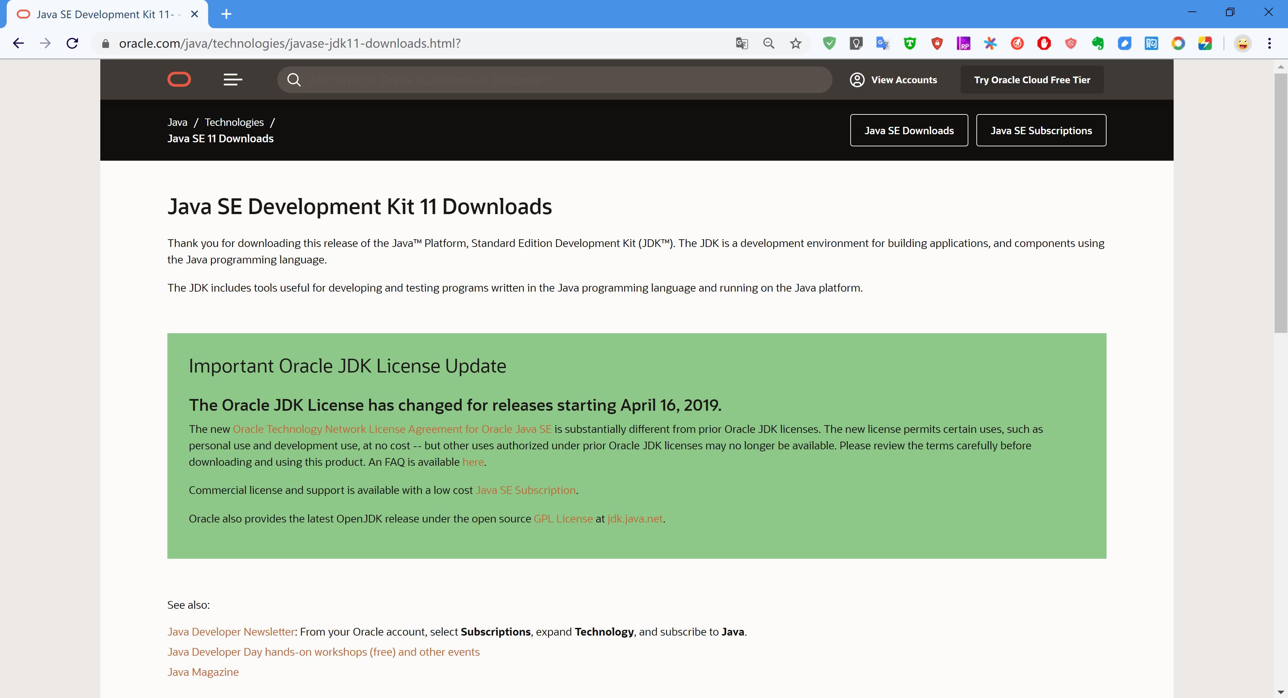Click Java SE Subscriptions button
This screenshot has height=698, width=1288.
click(1041, 131)
